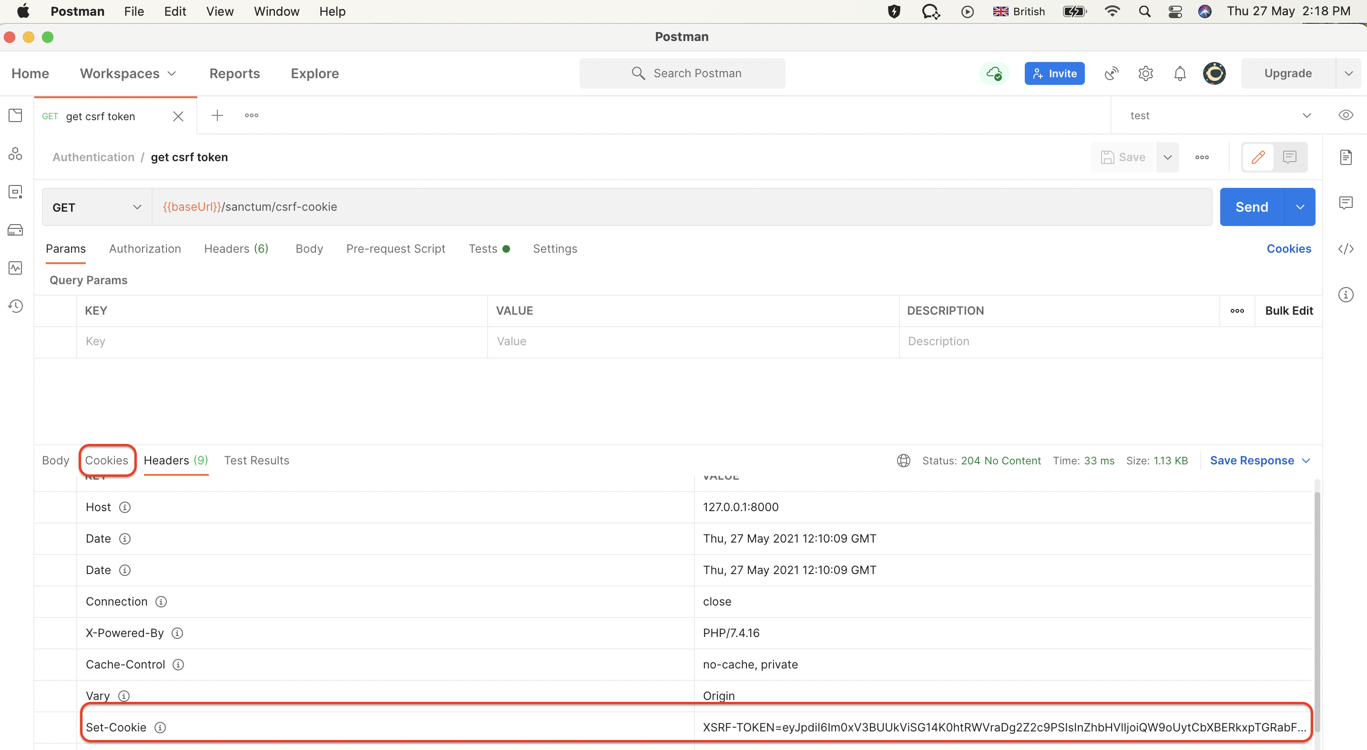Open the GET method dropdown

137,207
